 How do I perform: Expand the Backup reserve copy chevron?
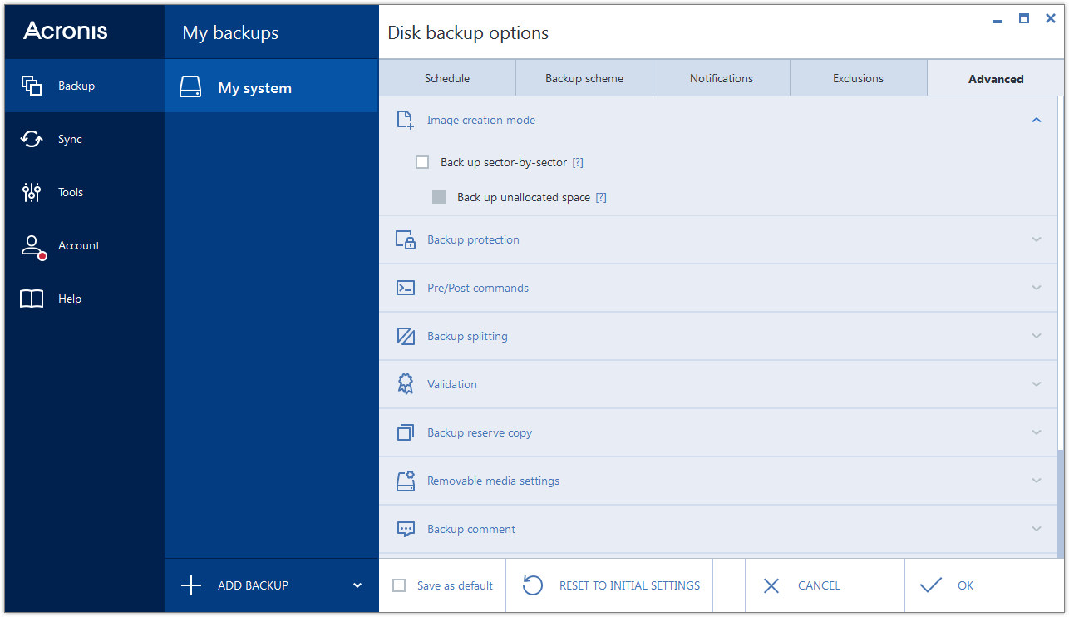(x=1036, y=432)
